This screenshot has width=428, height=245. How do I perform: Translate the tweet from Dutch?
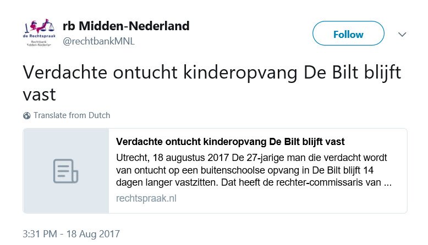coord(72,115)
